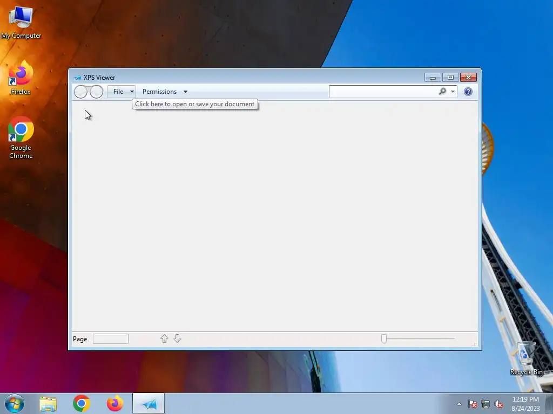
Task: Select the My Computer desktop icon
Action: point(21,23)
